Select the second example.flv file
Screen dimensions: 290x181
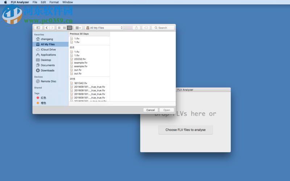(x=89, y=66)
